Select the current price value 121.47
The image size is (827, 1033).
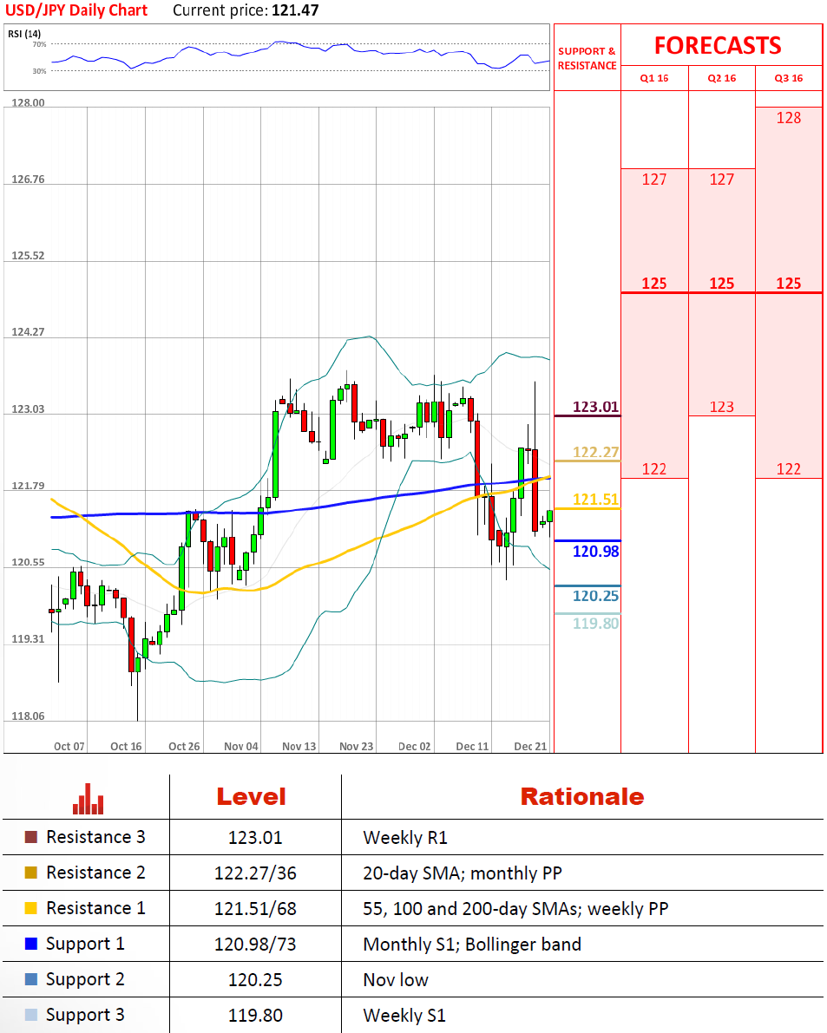click(x=295, y=10)
